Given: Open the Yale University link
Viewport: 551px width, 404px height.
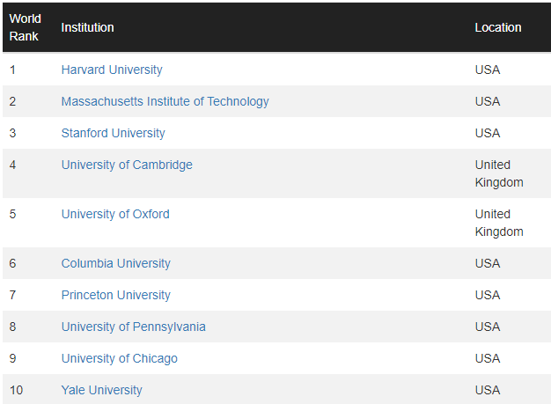Looking at the screenshot, I should click(x=102, y=390).
